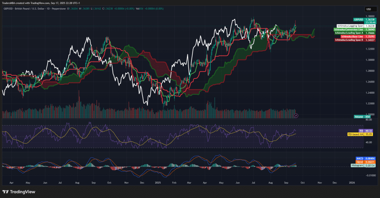Click the TradingView logo
This screenshot has width=380, height=198.
coord(19,191)
